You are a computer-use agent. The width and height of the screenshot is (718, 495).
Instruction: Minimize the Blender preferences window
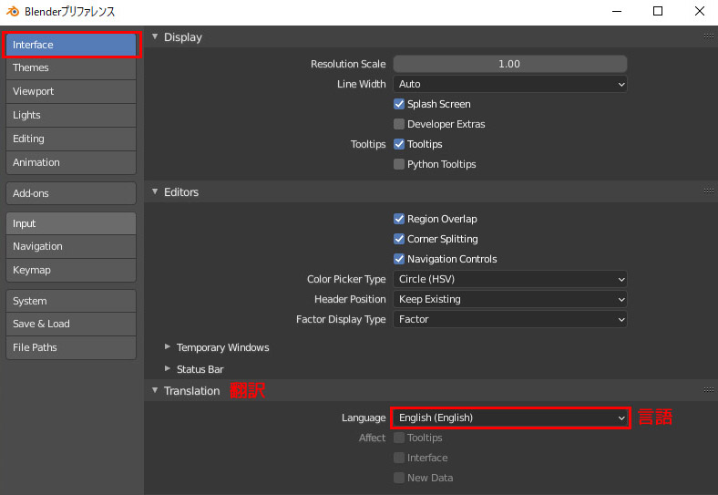(x=617, y=12)
